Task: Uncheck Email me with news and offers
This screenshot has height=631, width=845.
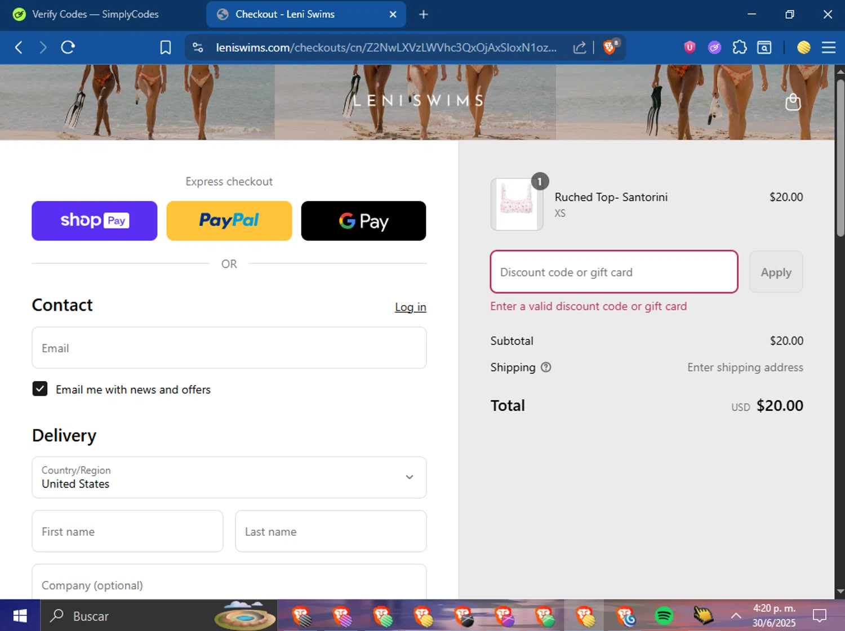Action: 40,389
